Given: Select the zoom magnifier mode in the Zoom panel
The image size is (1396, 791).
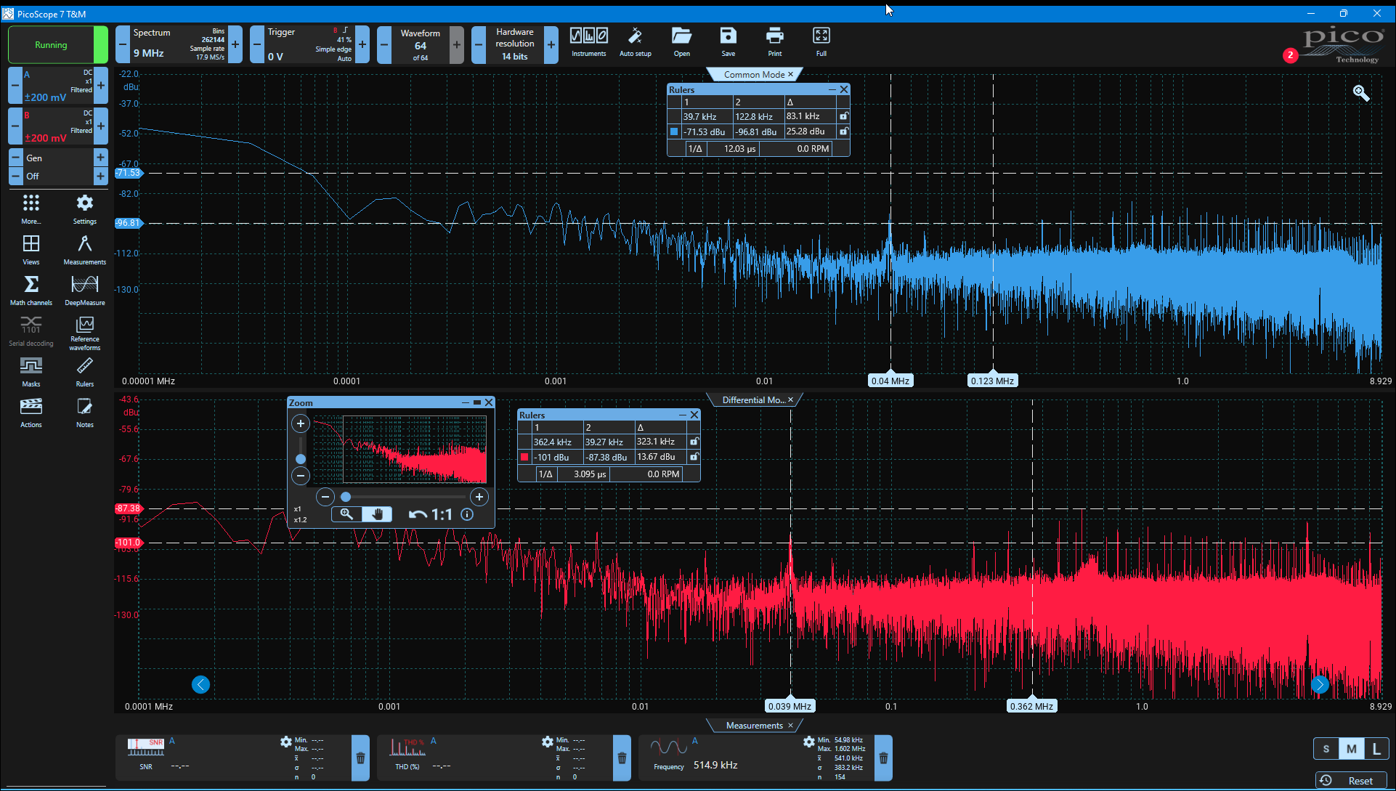Looking at the screenshot, I should 346,514.
